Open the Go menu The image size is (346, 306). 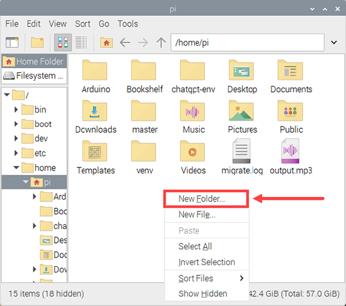point(104,24)
